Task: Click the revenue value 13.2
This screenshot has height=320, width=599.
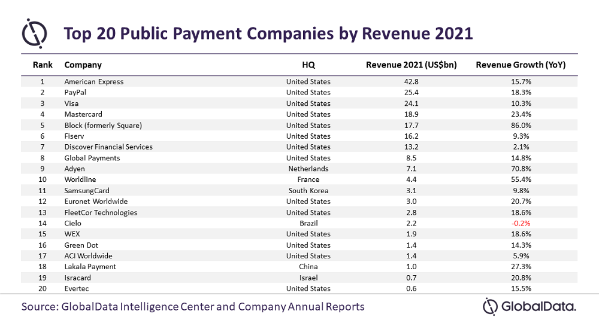Action: 412,147
